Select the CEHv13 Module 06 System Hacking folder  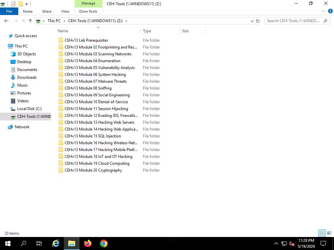pyautogui.click(x=95, y=75)
